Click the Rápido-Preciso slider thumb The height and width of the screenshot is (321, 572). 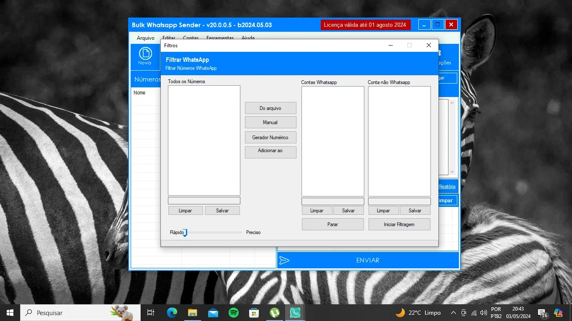point(185,233)
